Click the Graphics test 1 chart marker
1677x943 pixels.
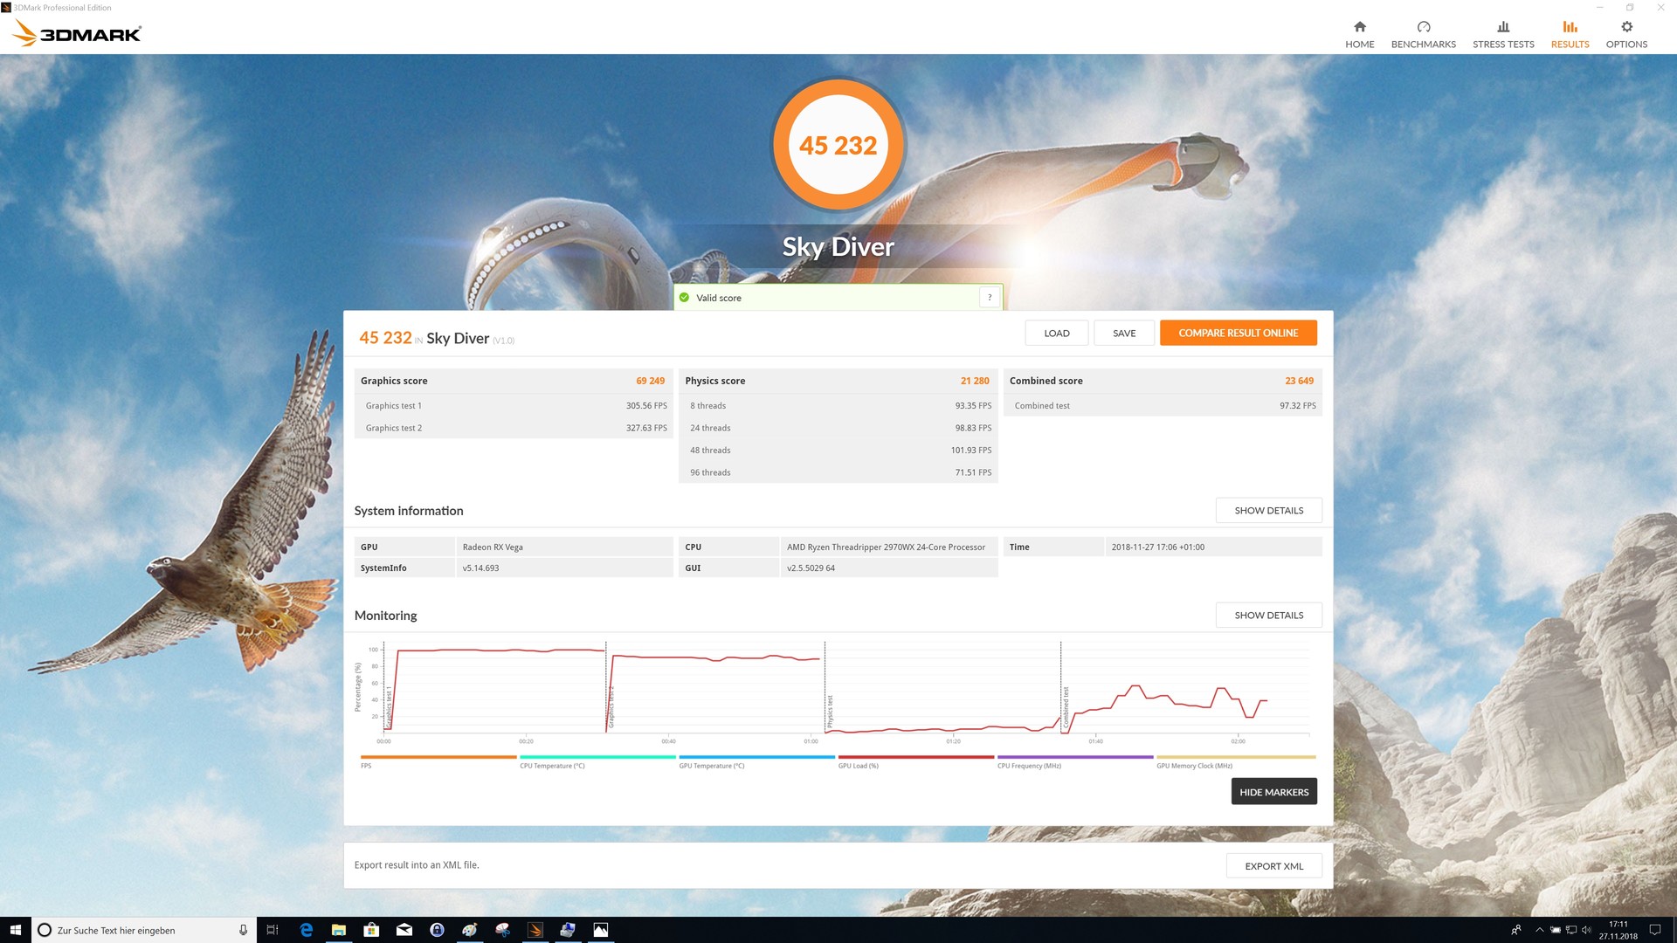pos(389,707)
